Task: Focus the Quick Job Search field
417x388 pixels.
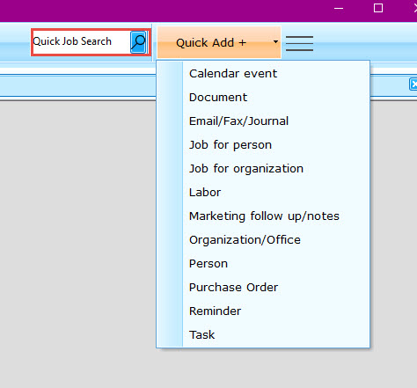Action: 81,41
